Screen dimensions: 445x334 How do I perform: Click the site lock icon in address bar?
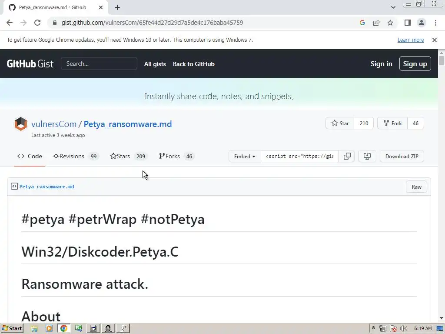pyautogui.click(x=55, y=23)
